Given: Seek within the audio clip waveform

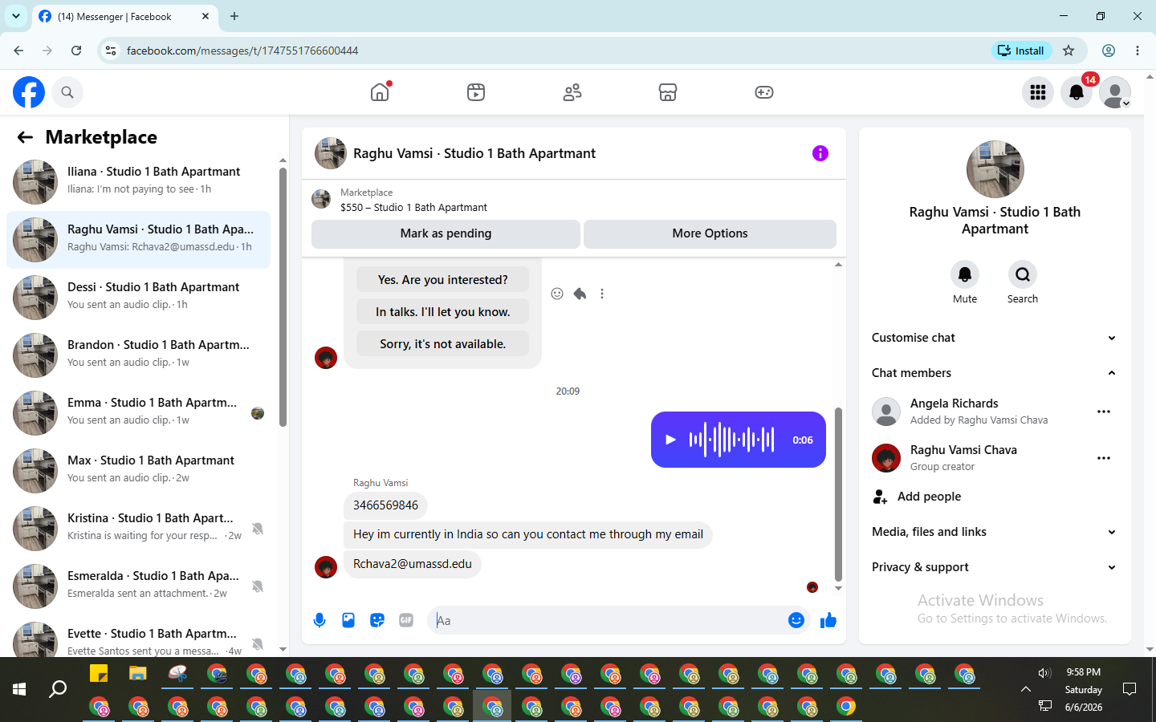Looking at the screenshot, I should click(731, 440).
